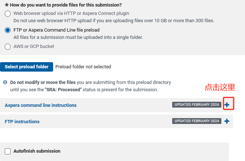Image resolution: width=245 pixels, height=161 pixels.
Task: Expand FTP instructions plus icon
Action: (x=227, y=121)
